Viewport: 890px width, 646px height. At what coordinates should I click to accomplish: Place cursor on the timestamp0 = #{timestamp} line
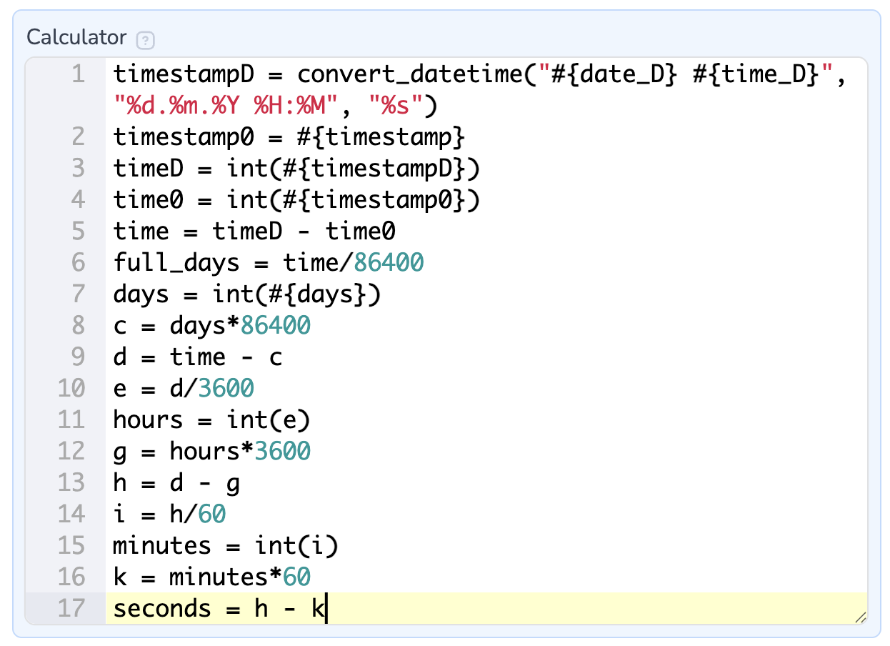pos(289,137)
